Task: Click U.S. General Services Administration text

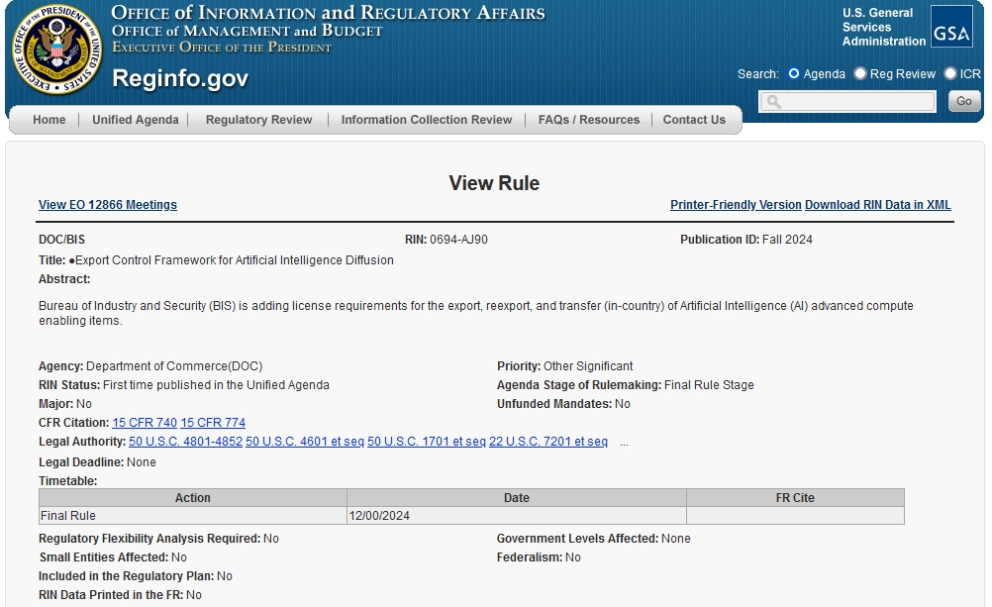Action: pos(884,27)
